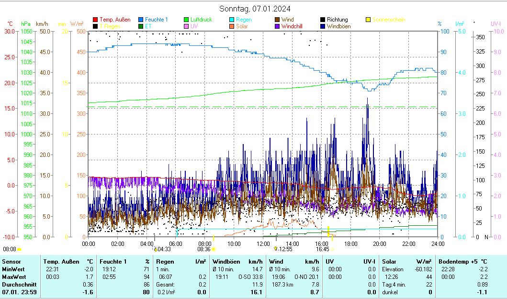Select the orange Solar legend label
The height and width of the screenshot is (299, 507).
click(242, 26)
